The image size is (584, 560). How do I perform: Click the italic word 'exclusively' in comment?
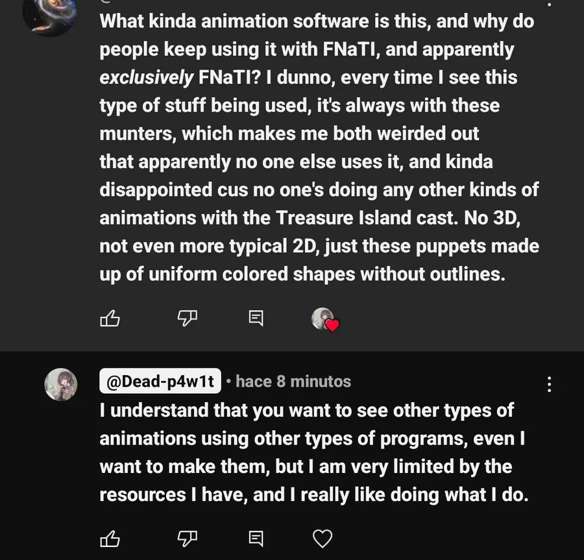pyautogui.click(x=146, y=78)
